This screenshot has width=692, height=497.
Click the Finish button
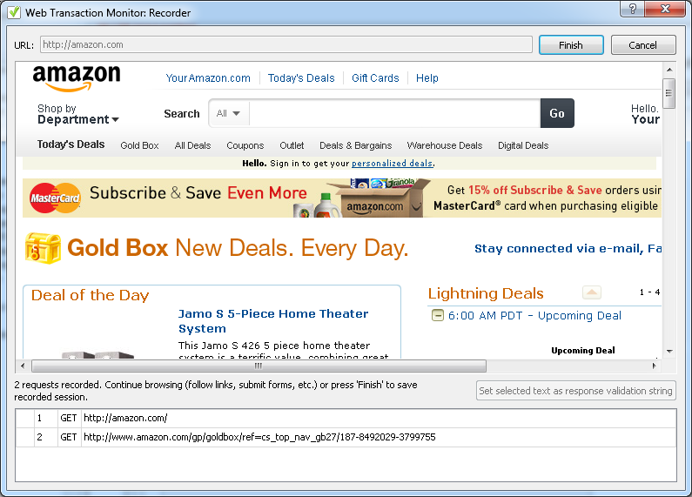point(571,45)
